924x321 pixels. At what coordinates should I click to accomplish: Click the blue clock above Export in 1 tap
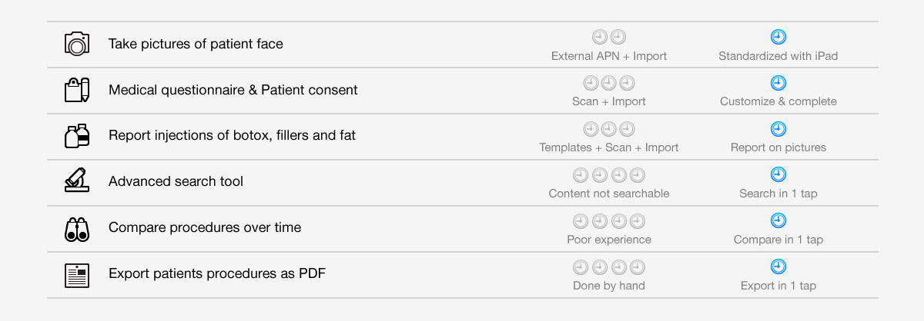click(778, 267)
